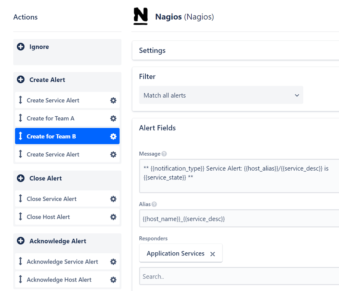Viewport: 339px width, 291px height.
Task: Open the help tooltip next to Alias
Action: coord(154,204)
